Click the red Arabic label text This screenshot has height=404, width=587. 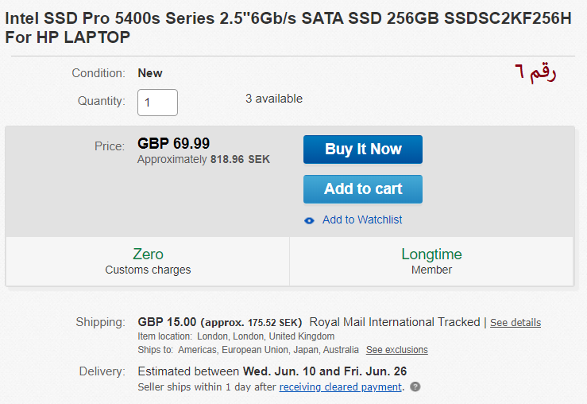[535, 72]
